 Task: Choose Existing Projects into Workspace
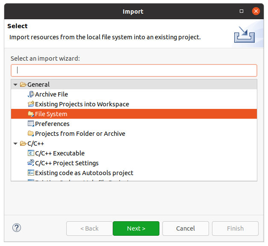click(82, 104)
